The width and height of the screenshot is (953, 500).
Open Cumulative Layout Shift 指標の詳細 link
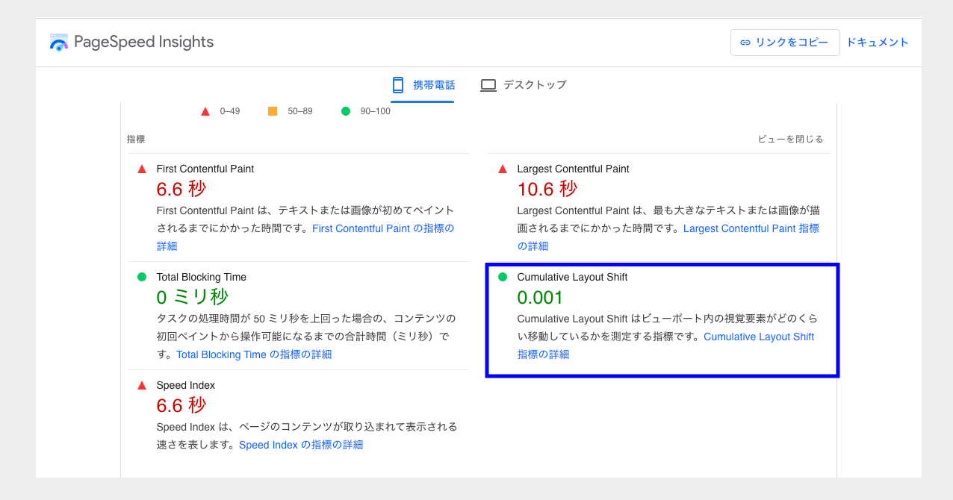click(x=758, y=337)
